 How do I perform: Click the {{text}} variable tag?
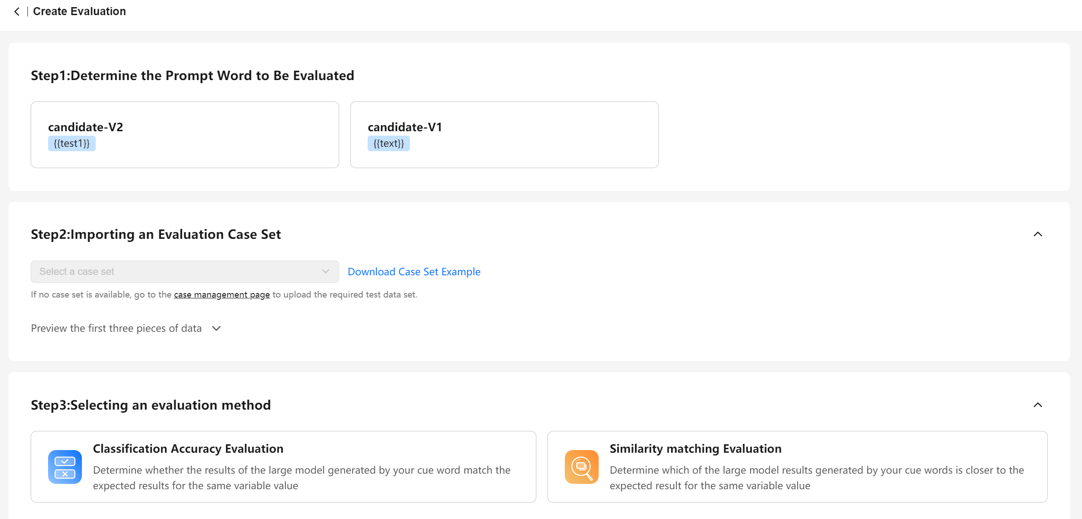point(389,144)
